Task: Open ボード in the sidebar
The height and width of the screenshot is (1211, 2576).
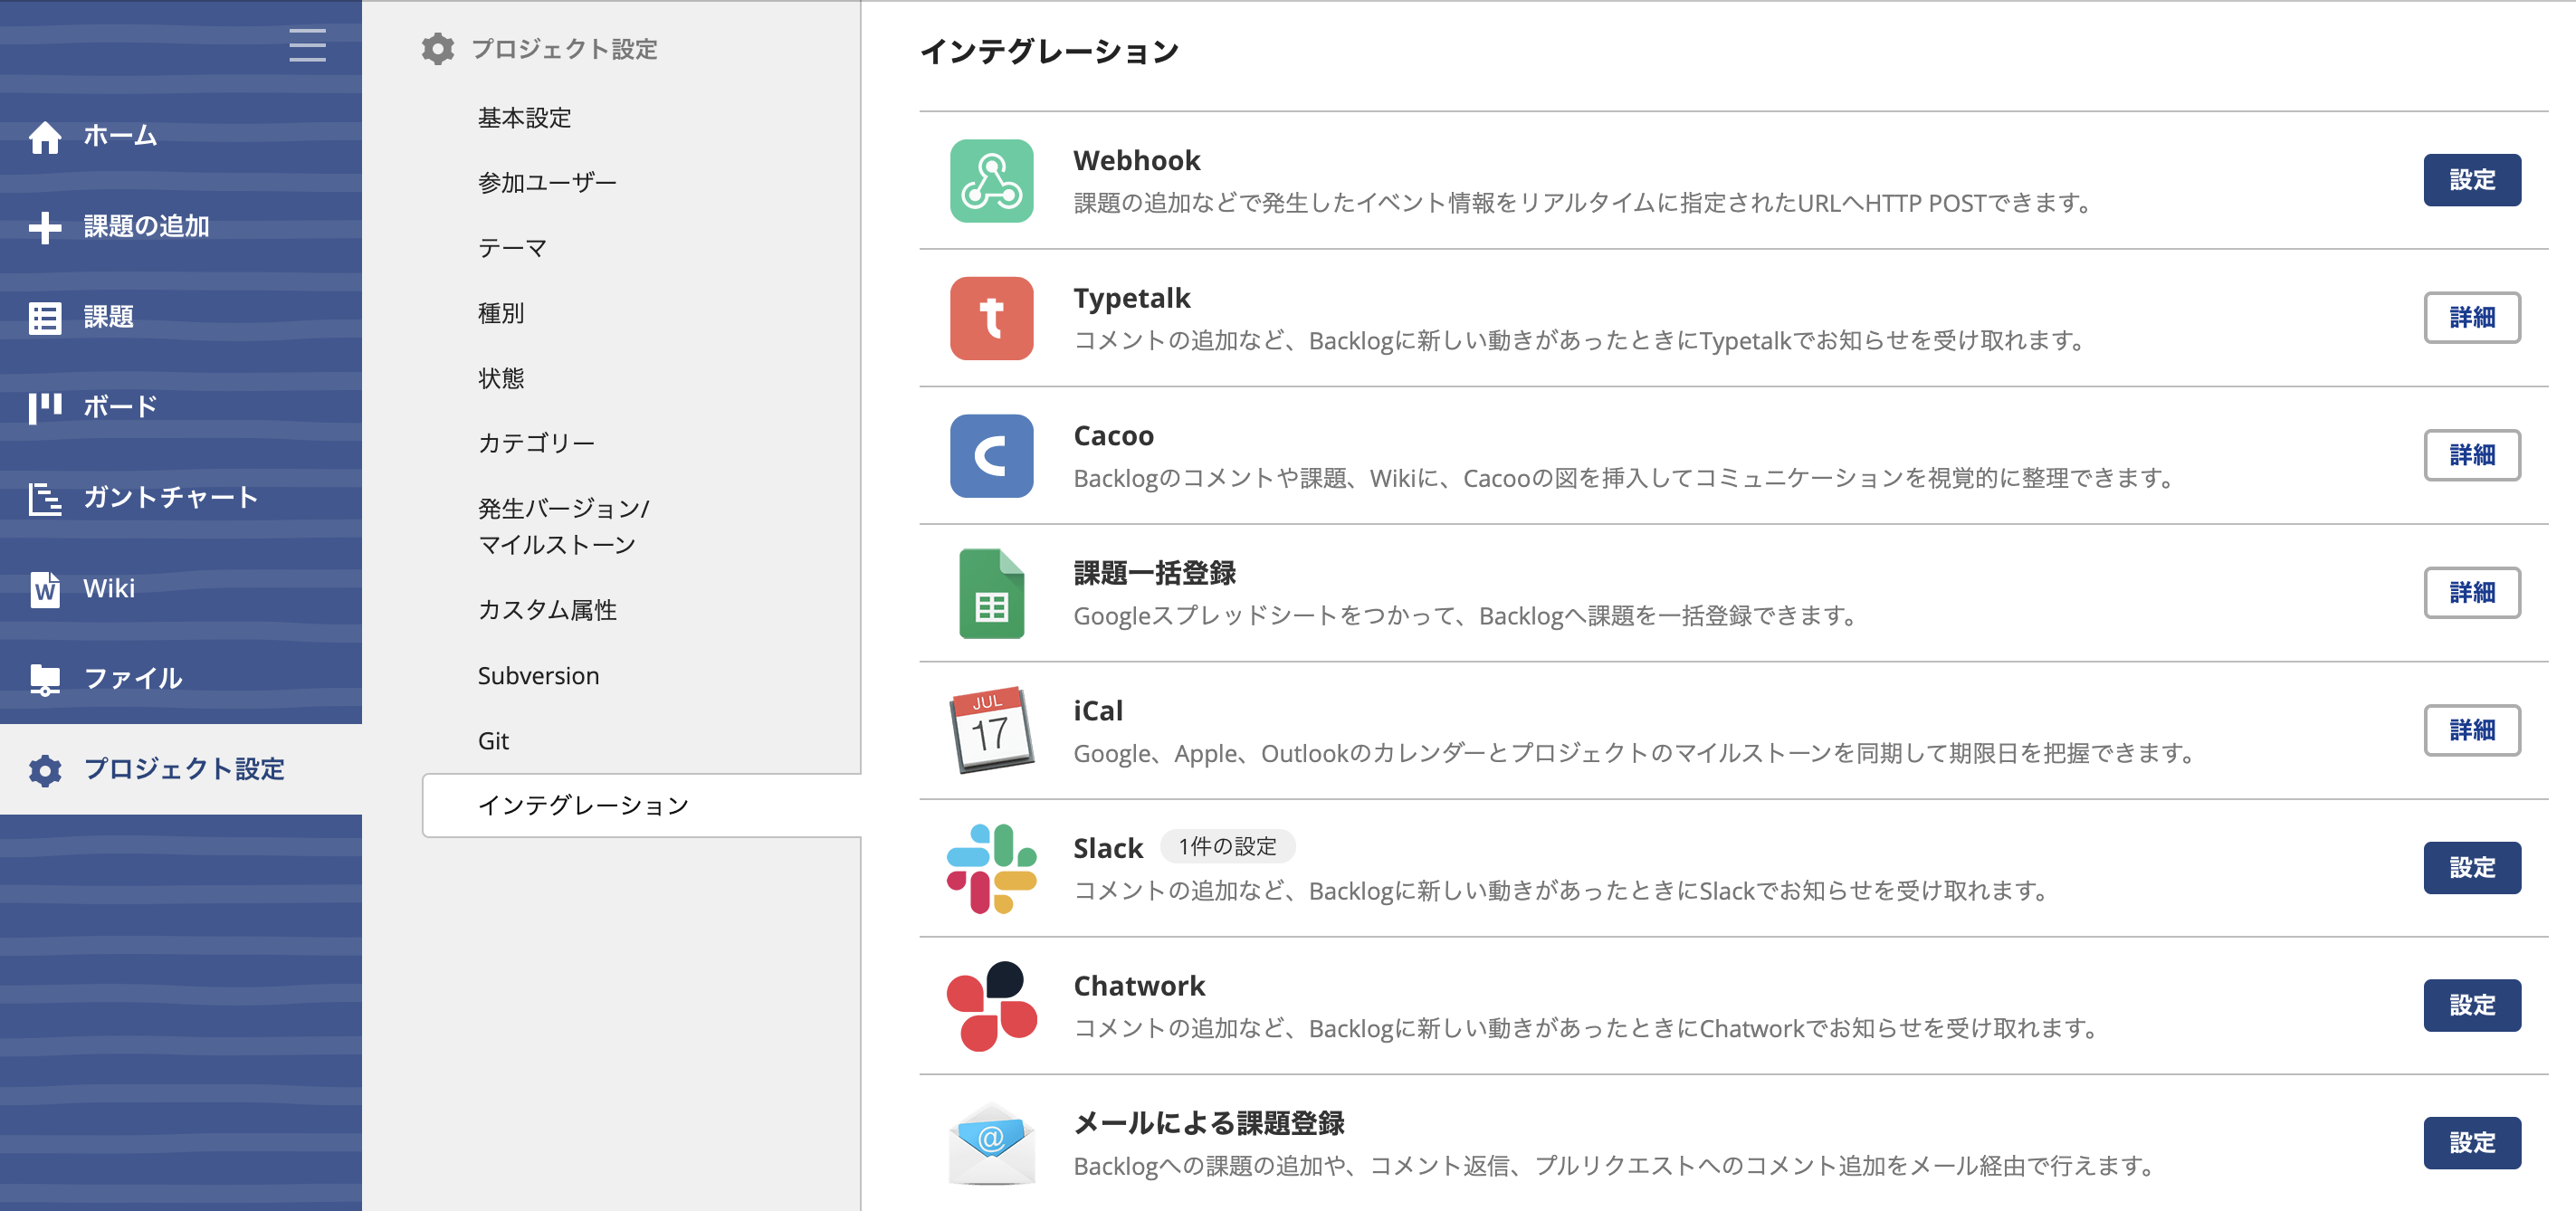Action: click(x=181, y=408)
